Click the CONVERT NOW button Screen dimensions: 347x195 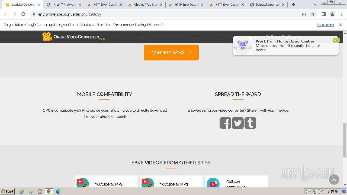(x=171, y=53)
